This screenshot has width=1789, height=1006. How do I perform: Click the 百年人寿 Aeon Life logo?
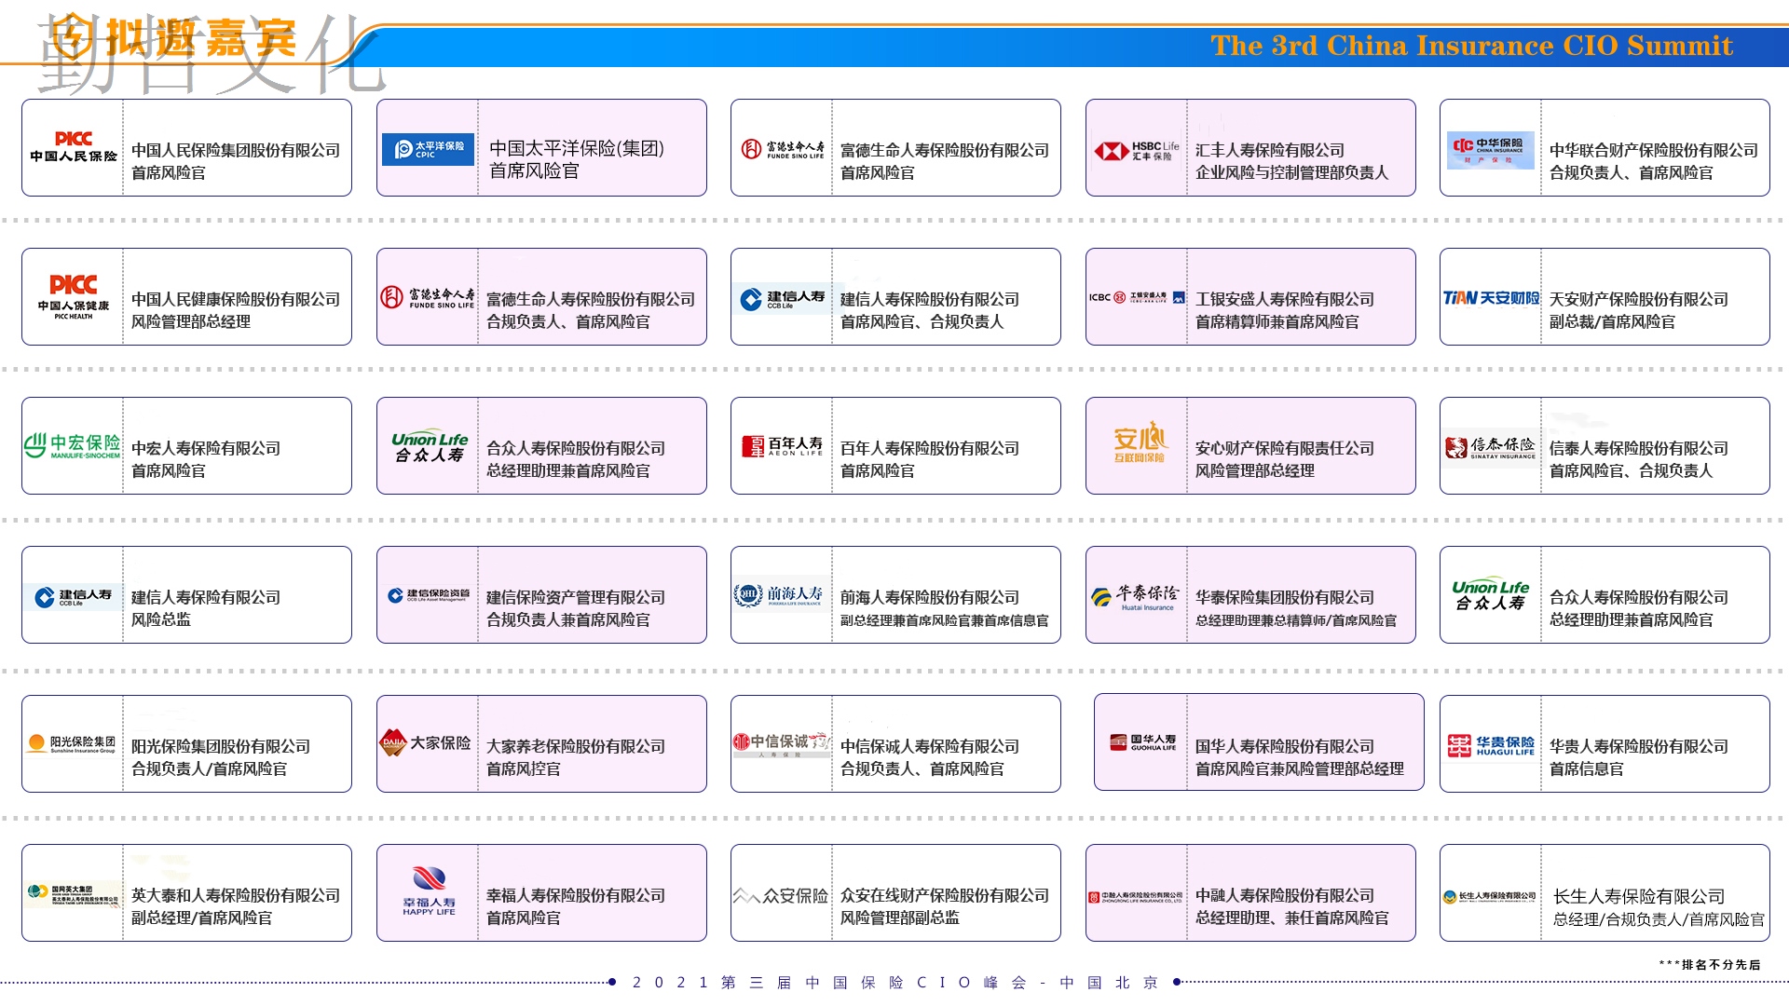pyautogui.click(x=783, y=446)
